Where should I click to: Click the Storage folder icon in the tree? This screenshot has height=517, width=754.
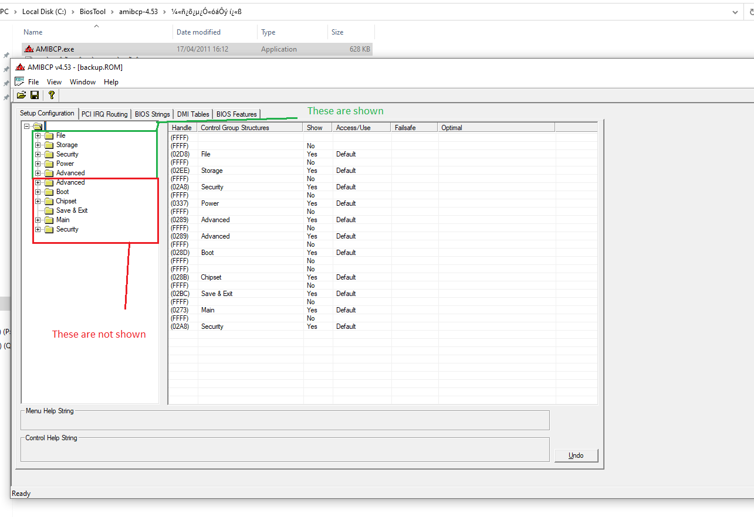[49, 145]
